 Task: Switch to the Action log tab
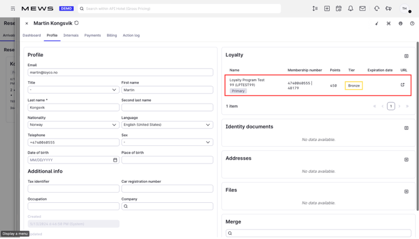[131, 35]
